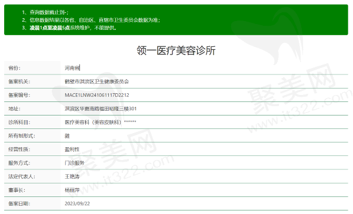The image size is (353, 214).
Task: Select the 经营性质 value 盈利性
Action: click(72, 150)
